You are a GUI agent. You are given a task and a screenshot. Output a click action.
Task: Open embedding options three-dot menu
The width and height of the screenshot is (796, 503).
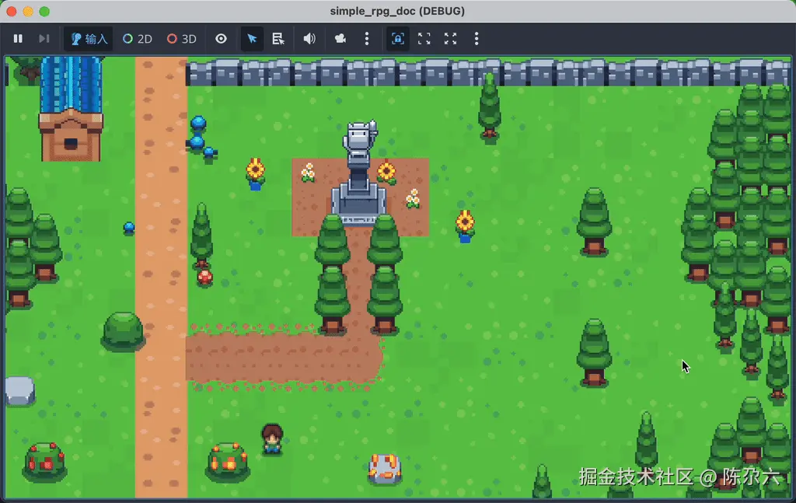tap(477, 39)
